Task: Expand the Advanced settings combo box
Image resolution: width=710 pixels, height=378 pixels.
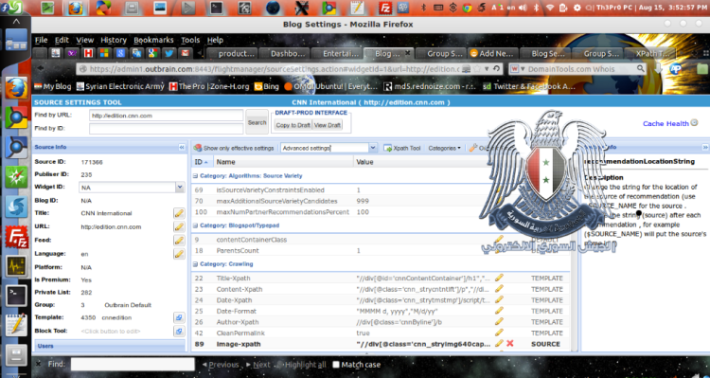Action: 373,148
